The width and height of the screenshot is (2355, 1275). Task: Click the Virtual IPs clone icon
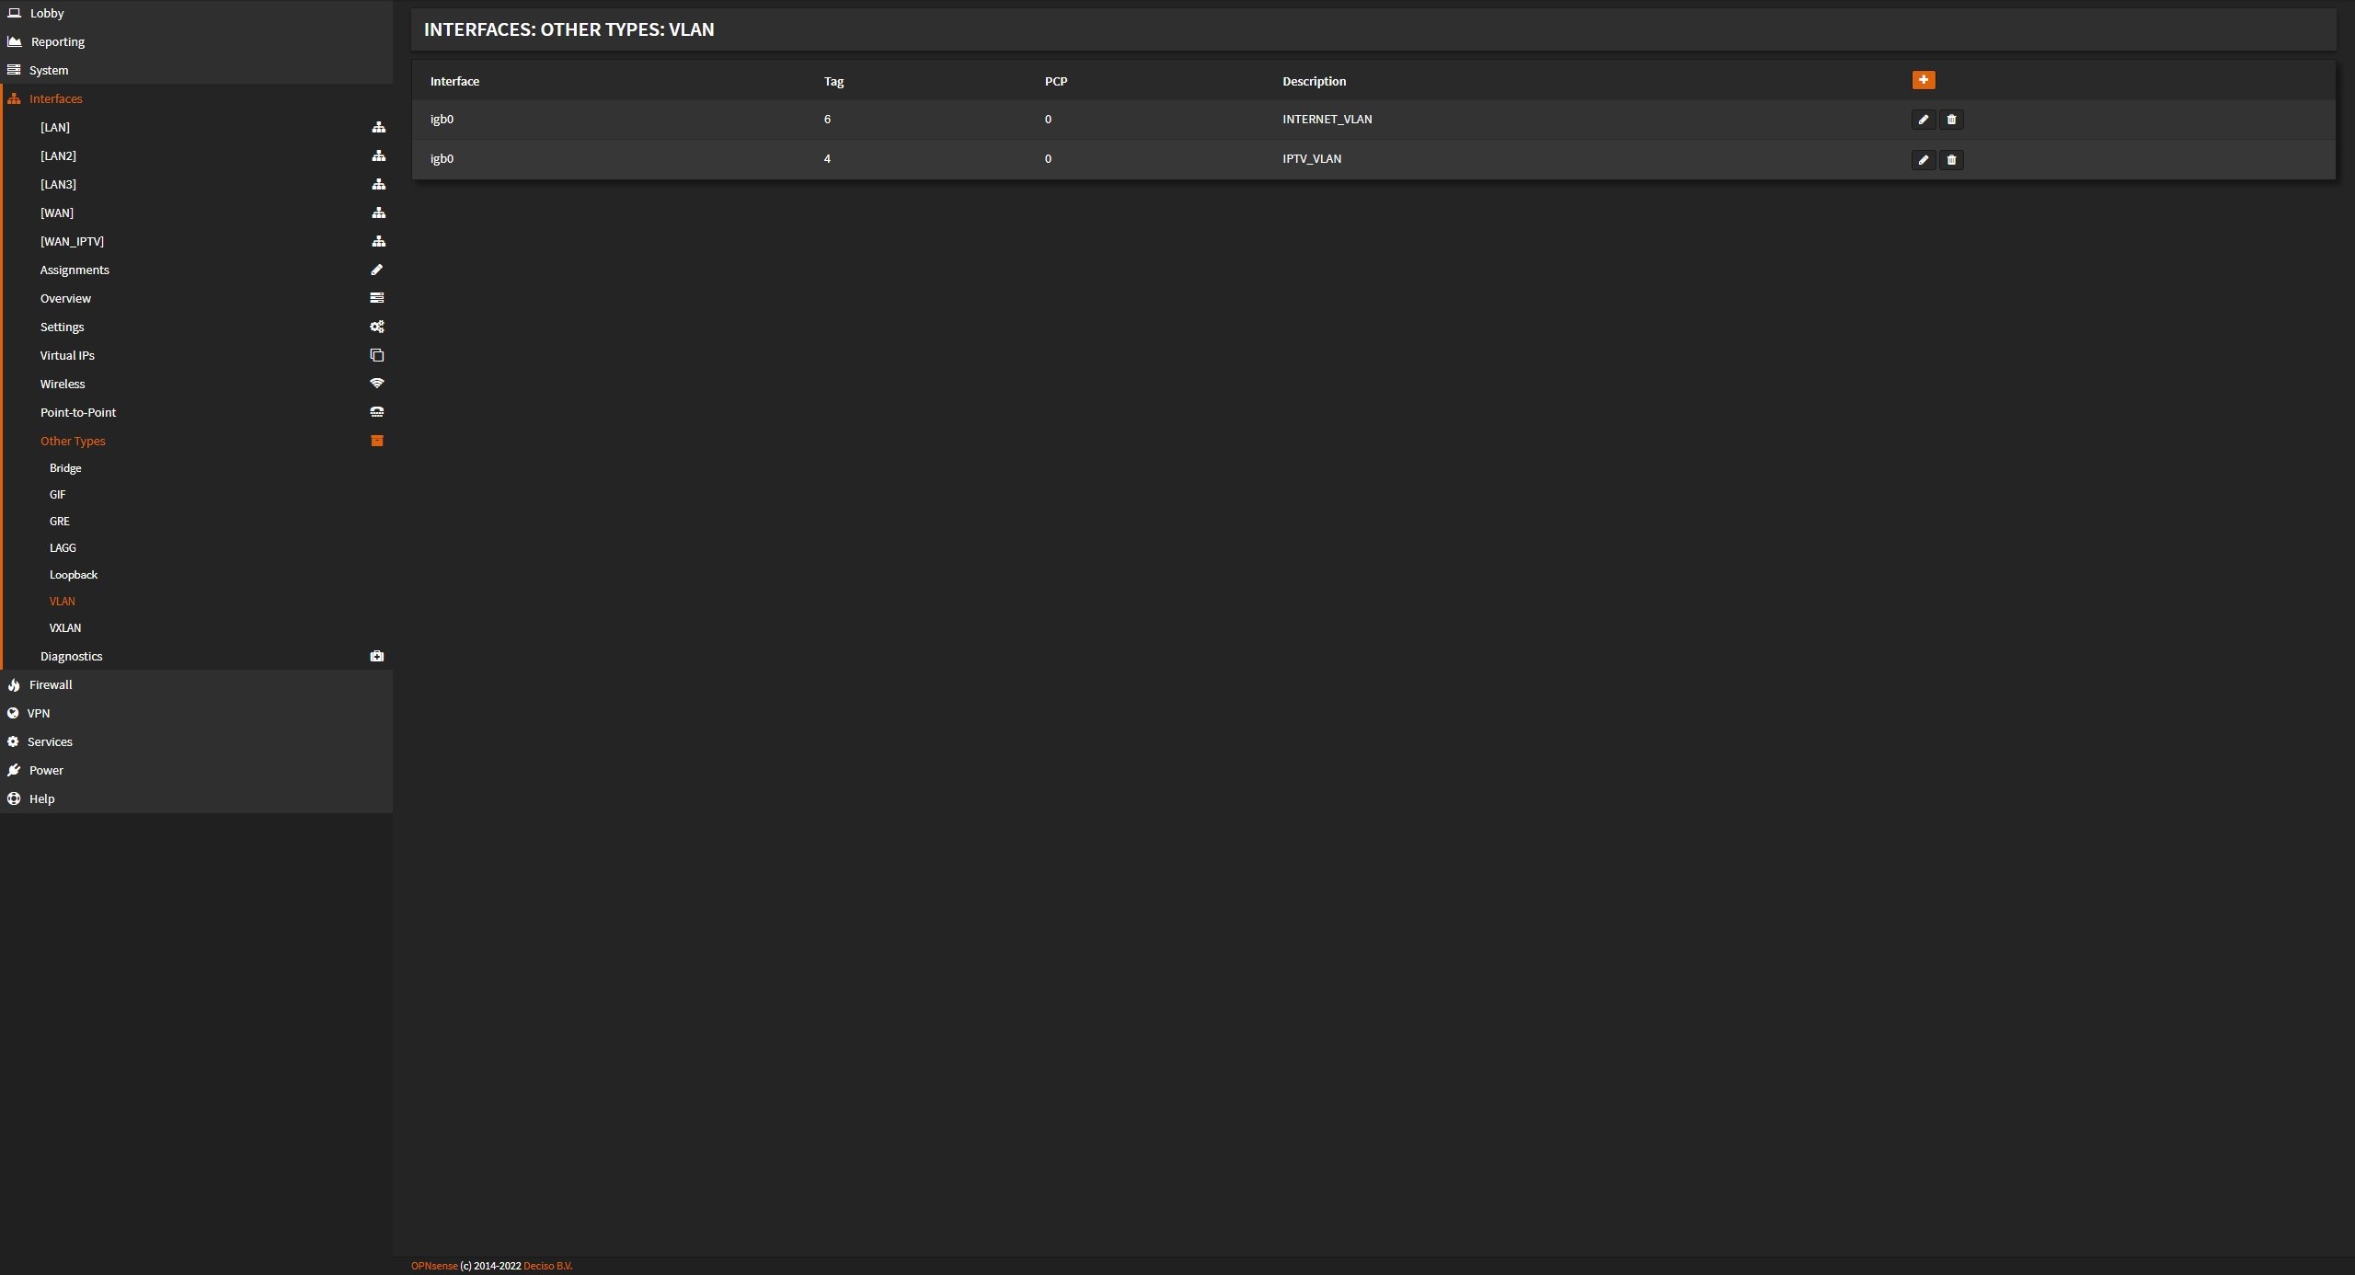pyautogui.click(x=376, y=355)
